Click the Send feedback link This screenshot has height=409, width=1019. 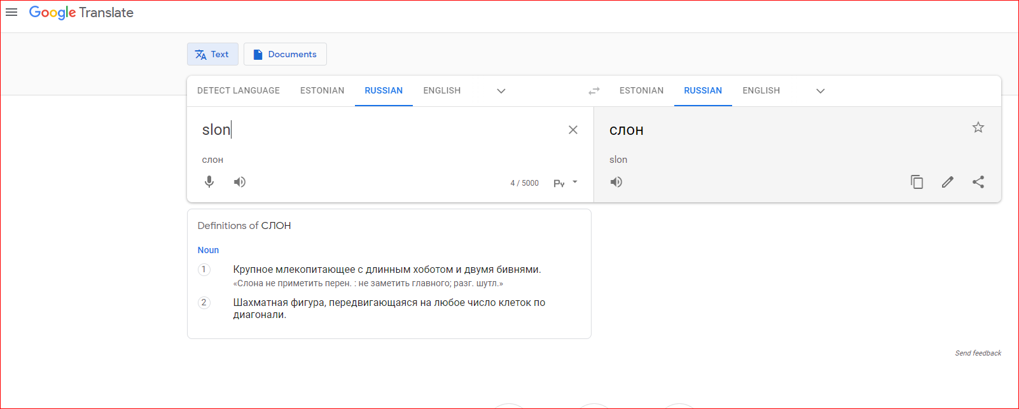(978, 353)
